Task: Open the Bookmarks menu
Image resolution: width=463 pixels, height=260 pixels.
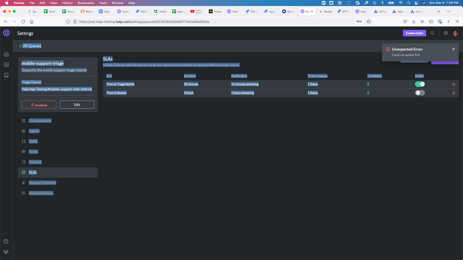Action: [86, 3]
